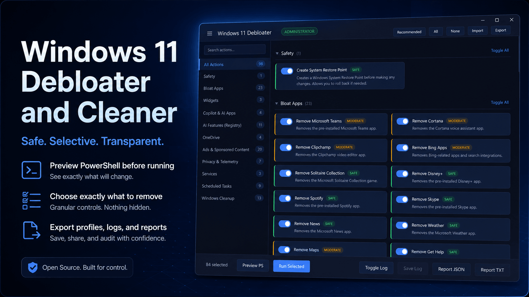Click the SAFE tag on Create System Restore Point
The height and width of the screenshot is (297, 529).
tap(356, 70)
